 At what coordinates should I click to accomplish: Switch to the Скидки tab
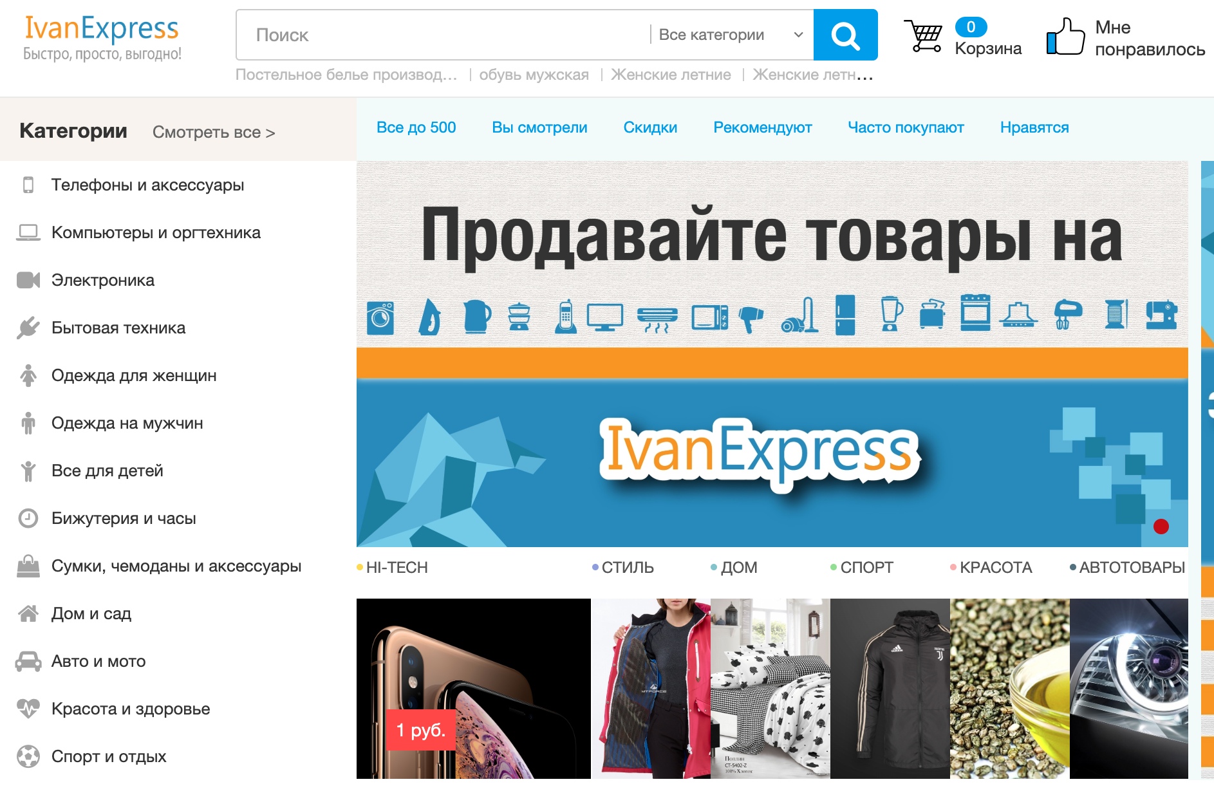650,127
